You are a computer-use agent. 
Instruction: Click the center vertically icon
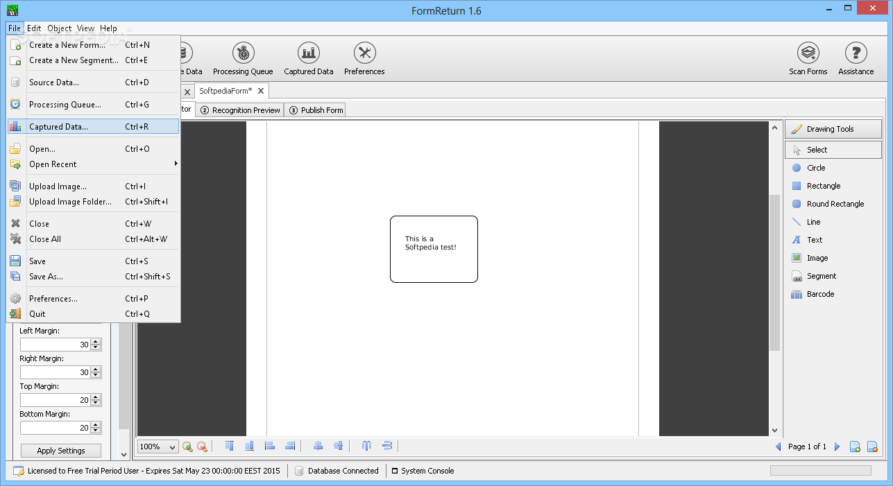tap(339, 446)
